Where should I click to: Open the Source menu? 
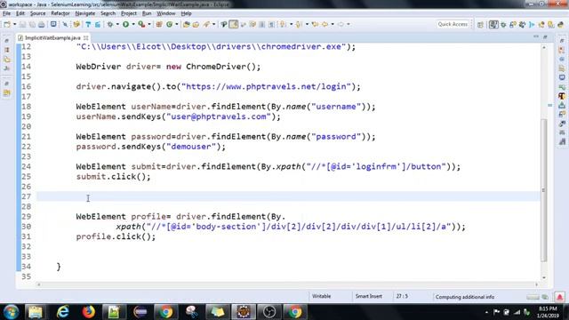37,13
